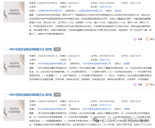
Task: Open the thumbnail of the CN202311028599.5 patent
Action: click(x=14, y=110)
